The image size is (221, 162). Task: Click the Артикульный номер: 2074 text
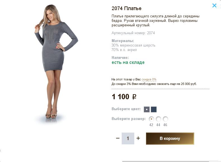click(x=133, y=33)
